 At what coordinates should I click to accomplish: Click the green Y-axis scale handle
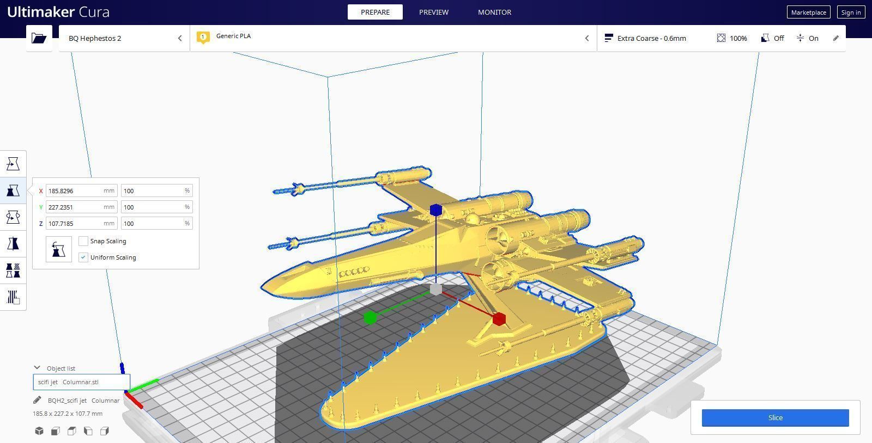coord(370,317)
